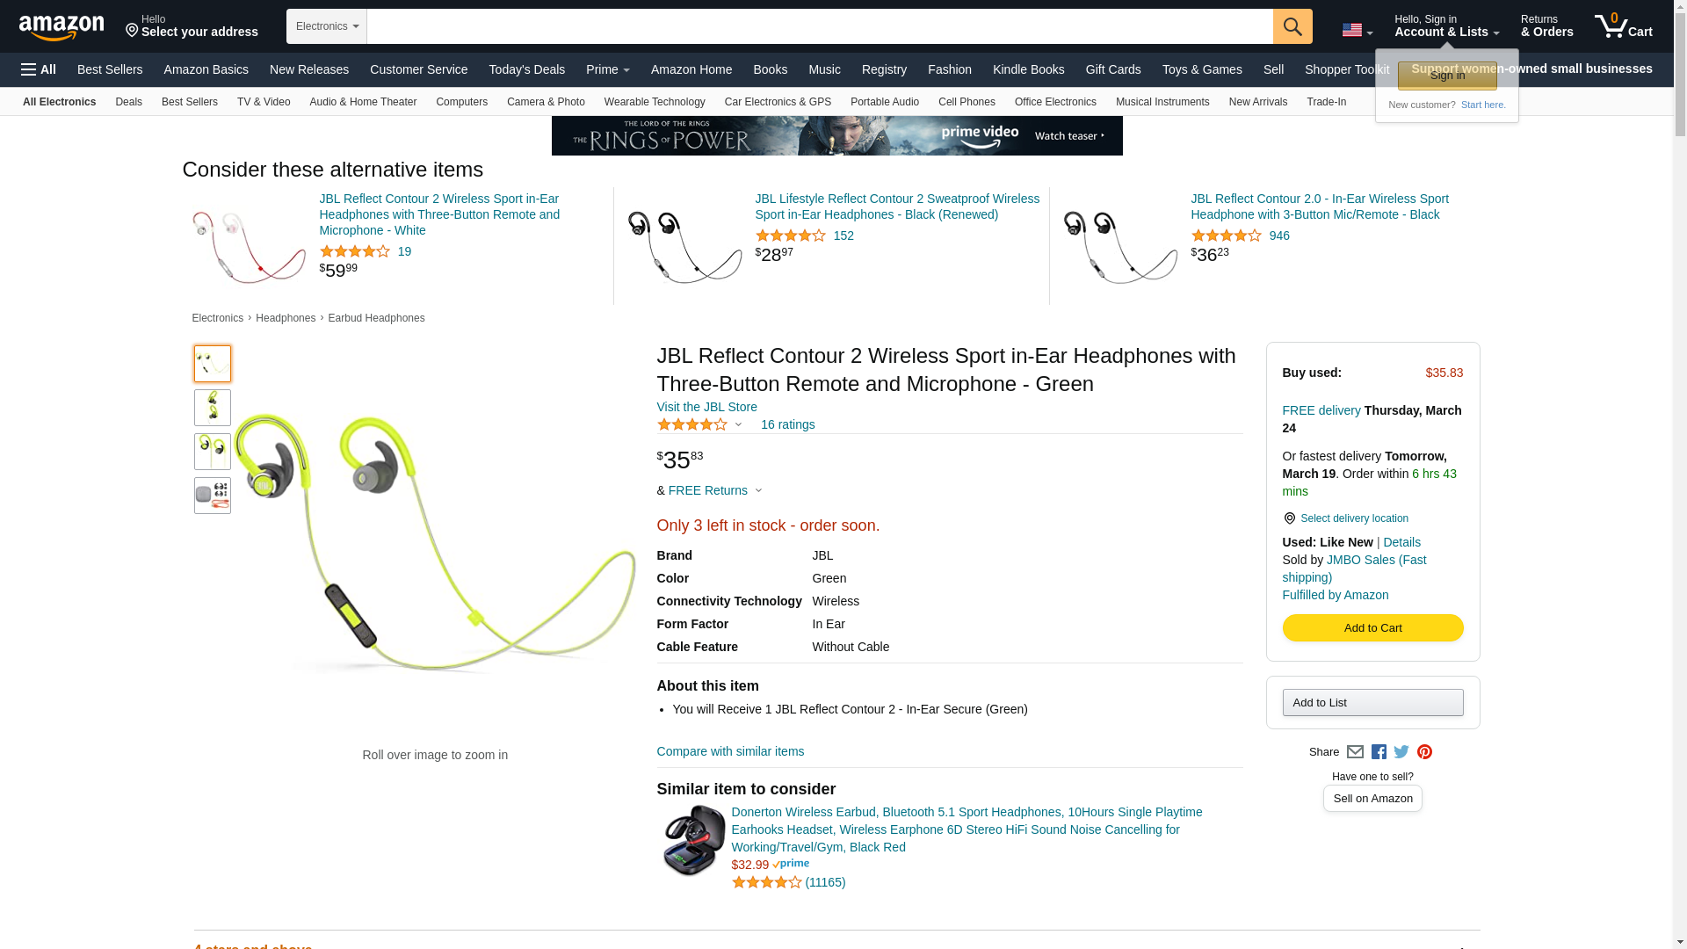Open Today's Deals in navigation bar
1687x949 pixels.
[526, 69]
